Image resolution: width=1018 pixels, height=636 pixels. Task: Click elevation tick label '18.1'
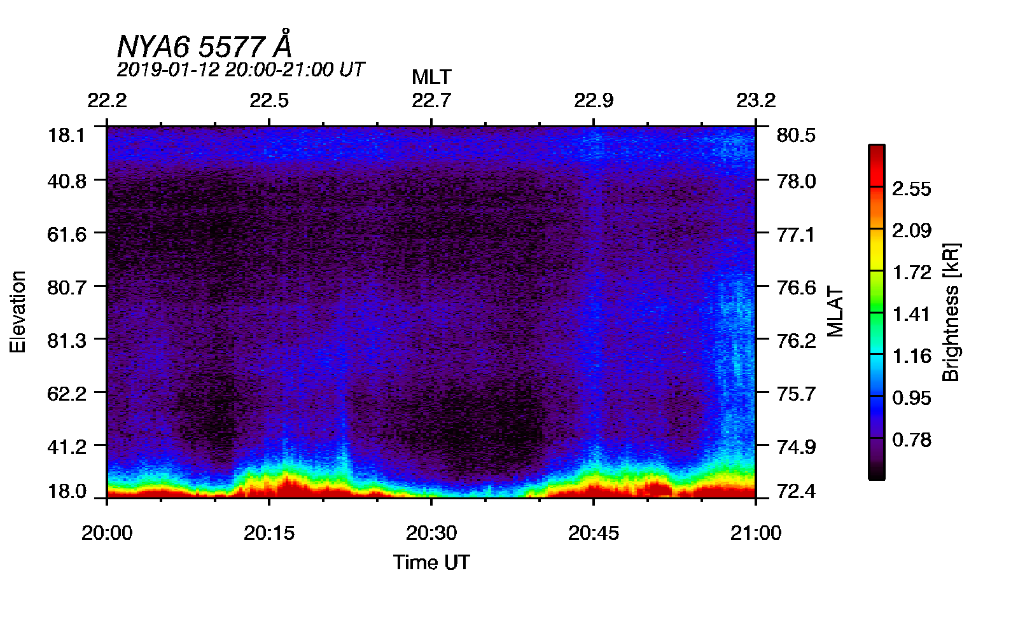[67, 135]
